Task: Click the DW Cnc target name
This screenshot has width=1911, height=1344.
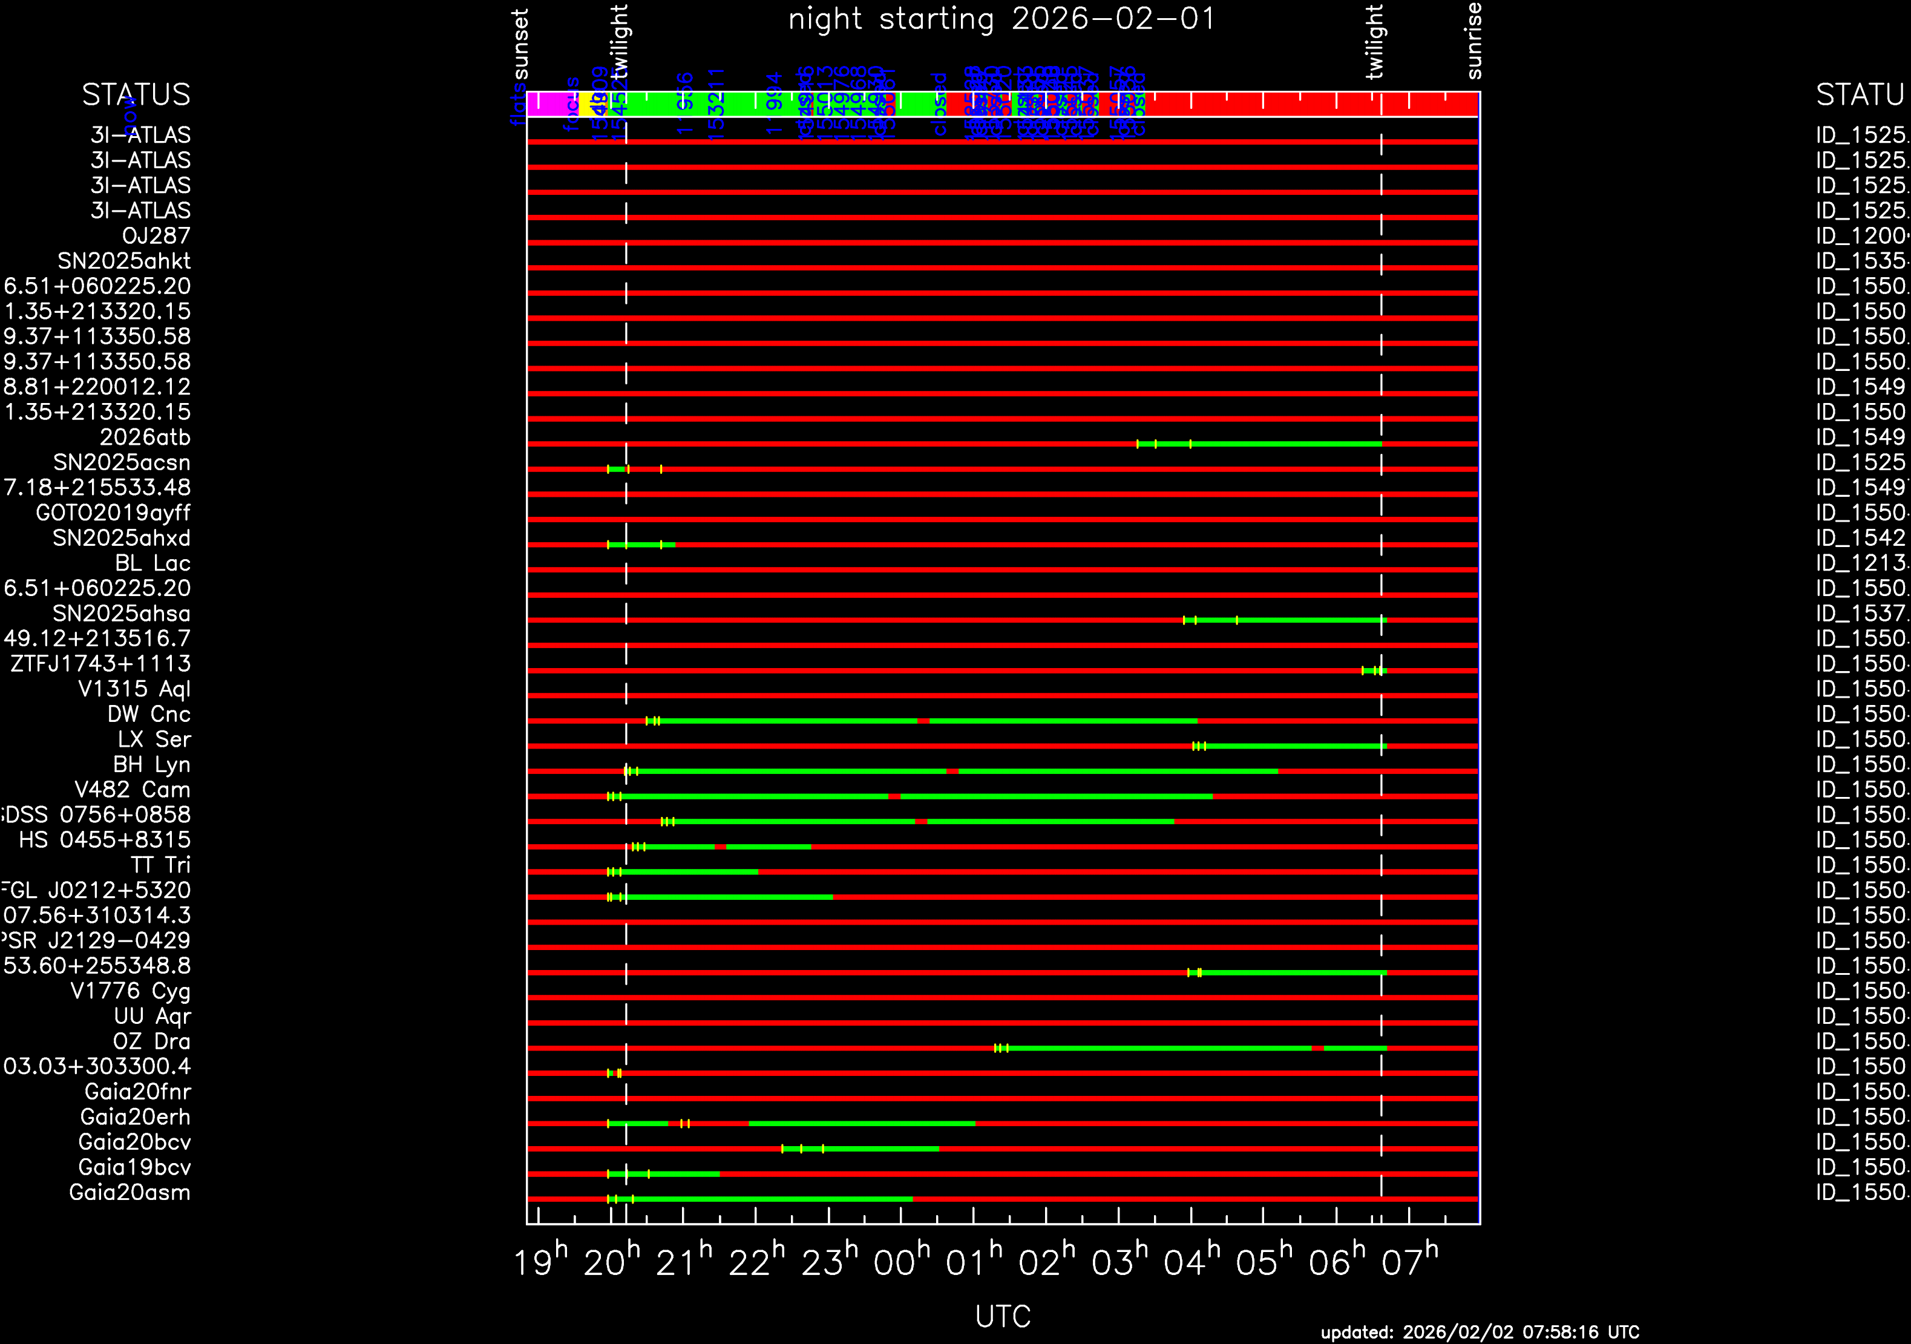Action: tap(148, 715)
